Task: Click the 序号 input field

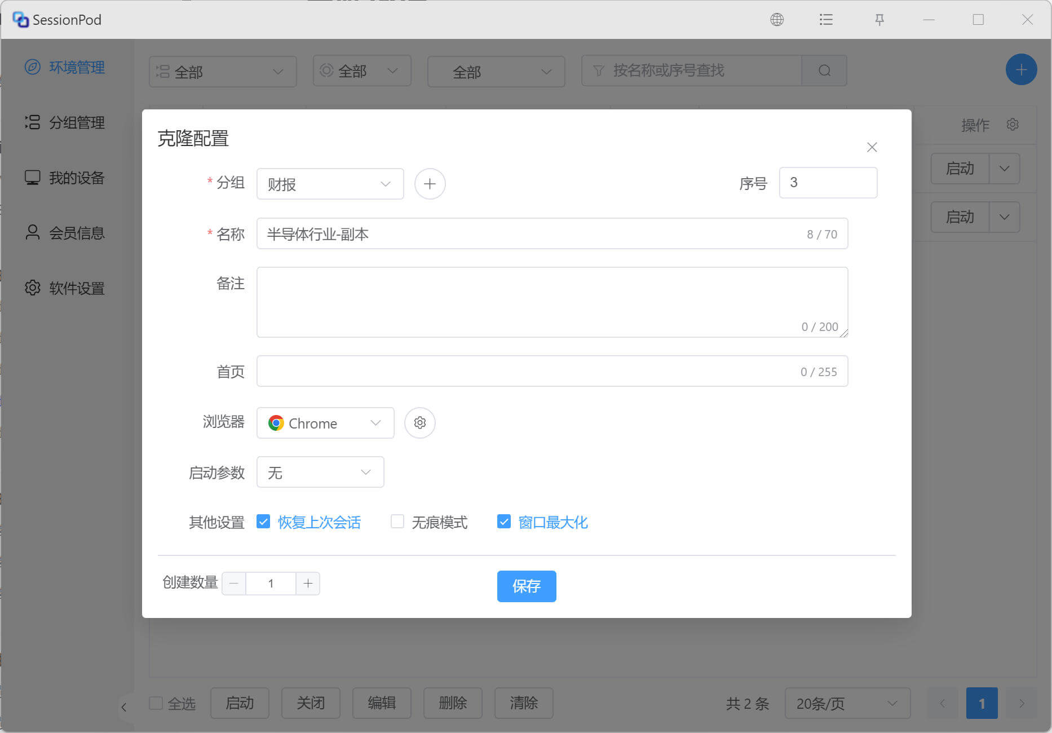Action: (x=828, y=183)
